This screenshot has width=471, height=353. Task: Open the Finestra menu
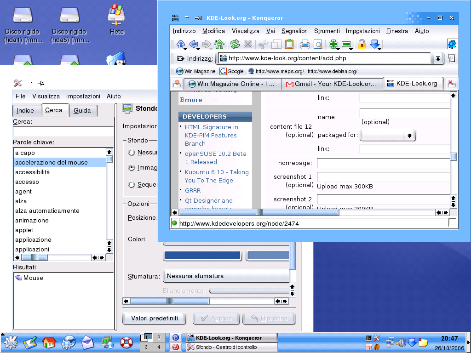click(x=397, y=31)
